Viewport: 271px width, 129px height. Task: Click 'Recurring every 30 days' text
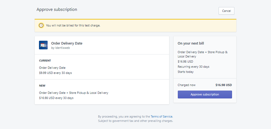pyautogui.click(x=193, y=67)
